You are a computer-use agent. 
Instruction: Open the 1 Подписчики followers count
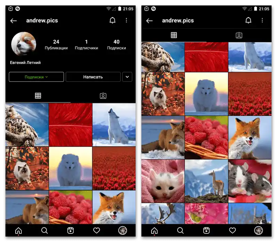tap(87, 45)
